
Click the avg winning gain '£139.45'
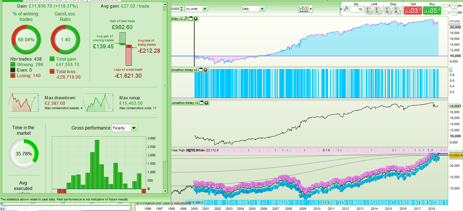(x=103, y=46)
